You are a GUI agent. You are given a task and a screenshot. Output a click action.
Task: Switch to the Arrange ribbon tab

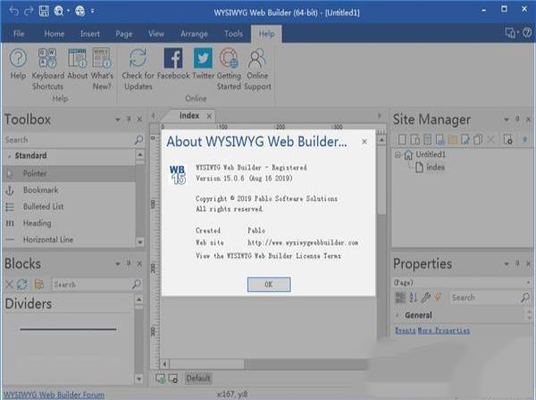pyautogui.click(x=194, y=34)
